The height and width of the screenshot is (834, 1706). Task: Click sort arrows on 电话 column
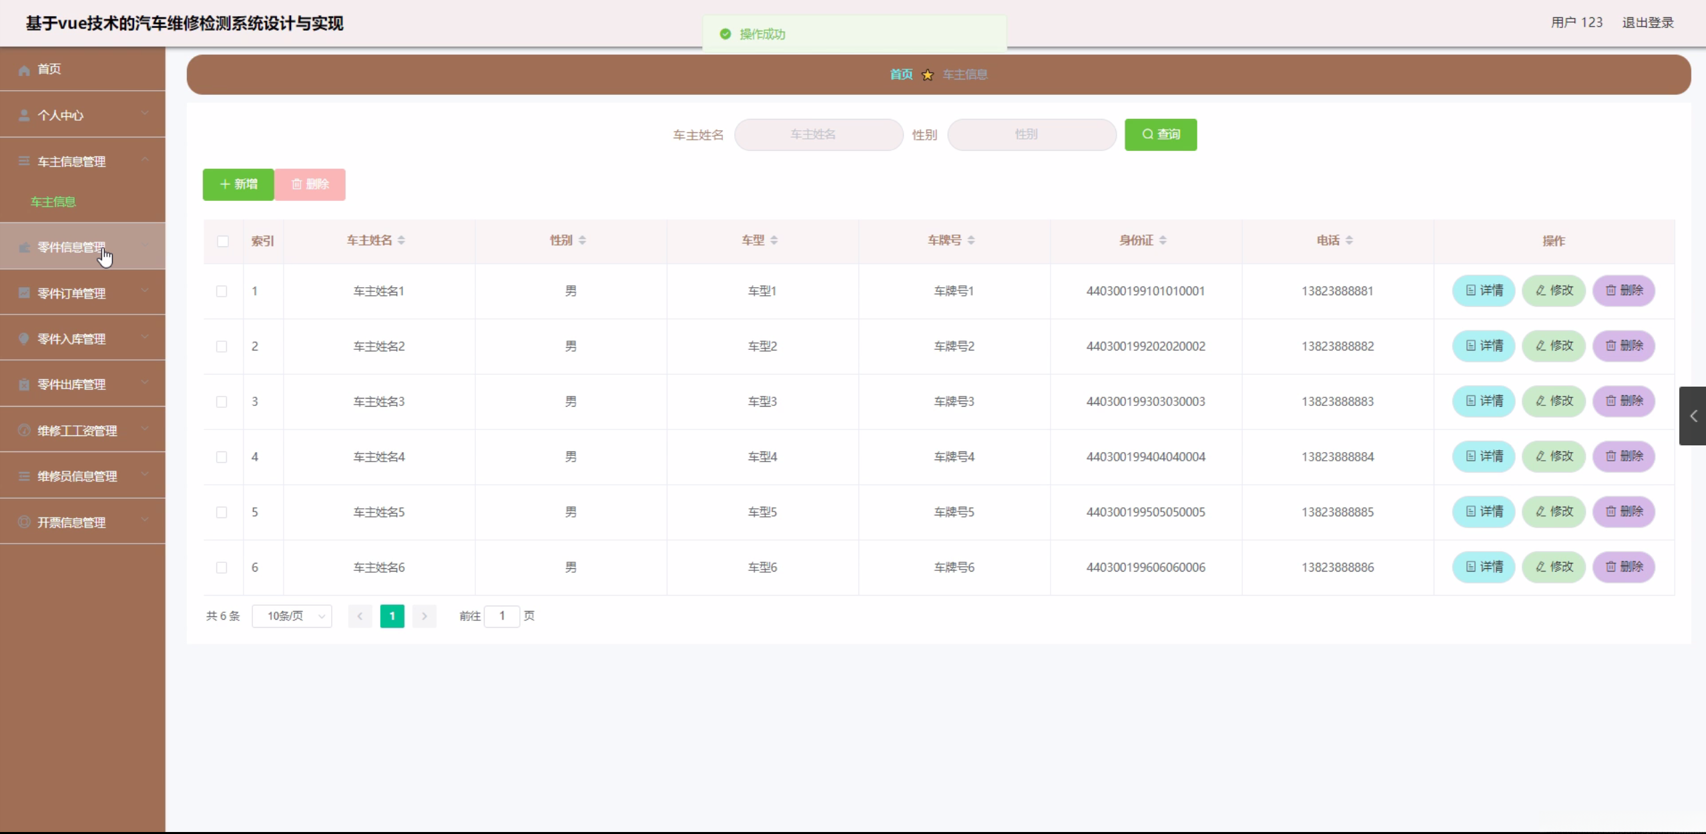coord(1349,240)
